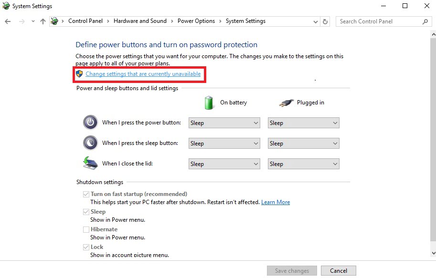Select Power Options in the breadcrumb
The image size is (436, 278).
tap(196, 21)
